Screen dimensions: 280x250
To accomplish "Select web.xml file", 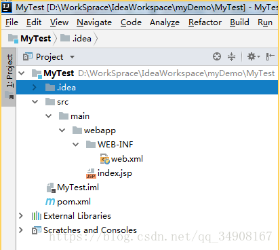I will pyautogui.click(x=127, y=159).
